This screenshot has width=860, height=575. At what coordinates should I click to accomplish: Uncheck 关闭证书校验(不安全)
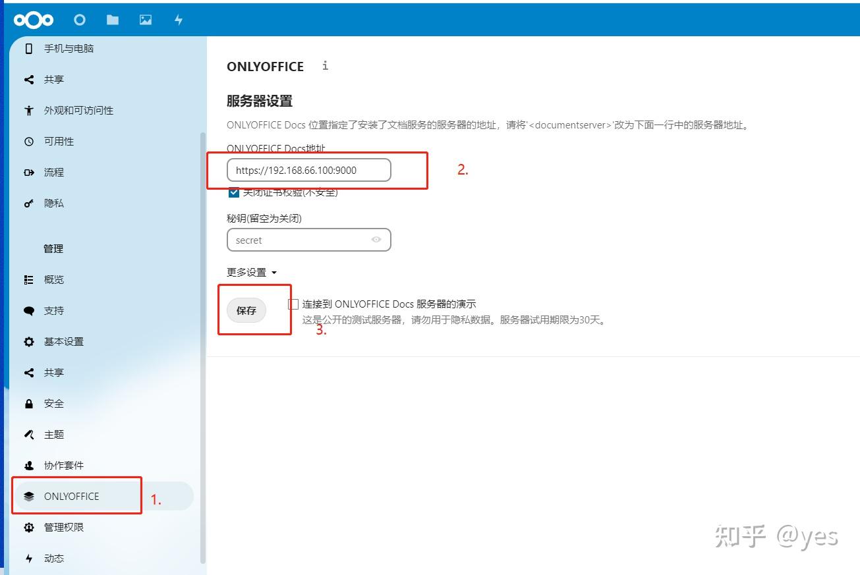pos(233,192)
